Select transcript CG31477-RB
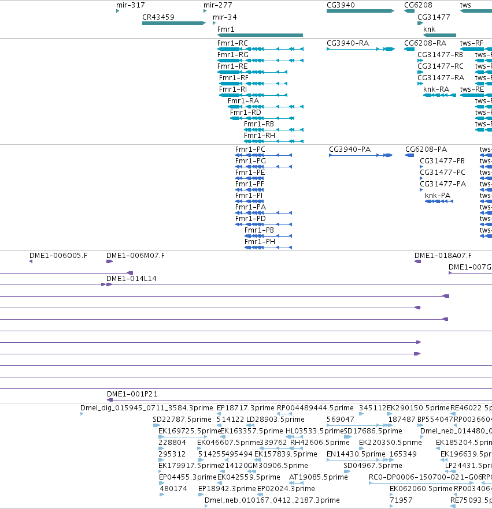Screen dimensions: 492x509 tap(420, 61)
